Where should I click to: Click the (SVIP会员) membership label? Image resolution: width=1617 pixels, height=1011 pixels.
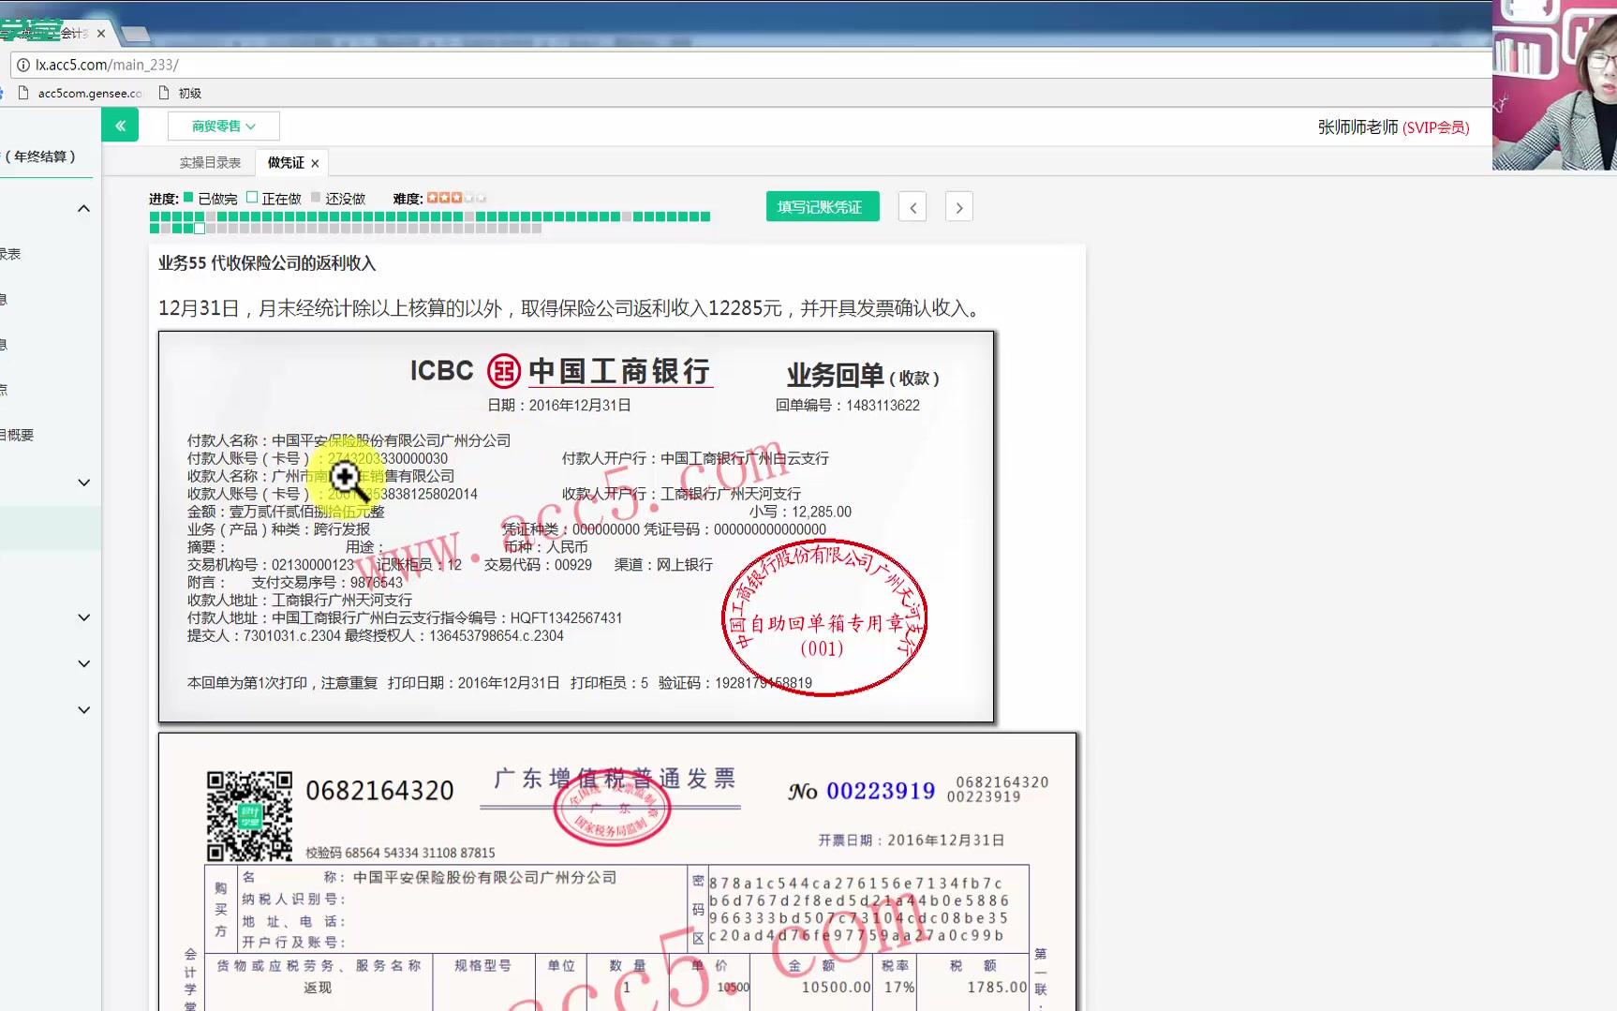point(1435,127)
